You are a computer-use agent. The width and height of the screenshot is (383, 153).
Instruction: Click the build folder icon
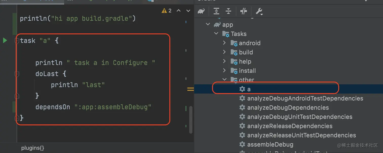[x=234, y=52]
